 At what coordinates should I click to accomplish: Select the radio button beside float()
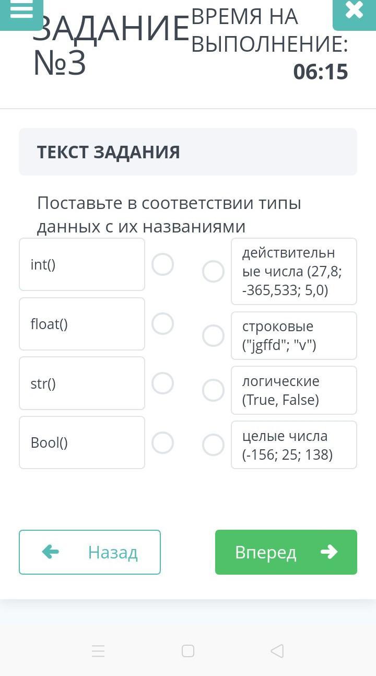pos(162,324)
